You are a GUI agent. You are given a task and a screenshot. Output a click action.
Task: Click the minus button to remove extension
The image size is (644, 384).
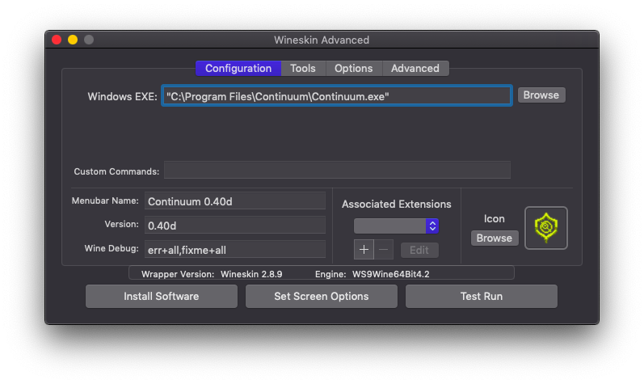tap(384, 250)
